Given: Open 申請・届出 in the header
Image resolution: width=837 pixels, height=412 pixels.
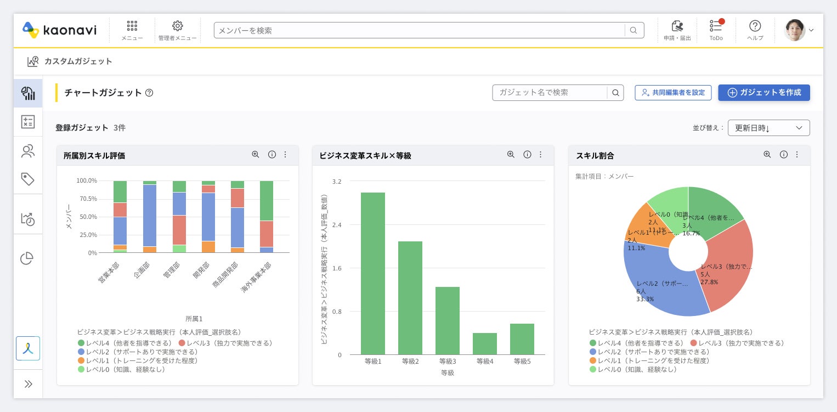Looking at the screenshot, I should [677, 31].
